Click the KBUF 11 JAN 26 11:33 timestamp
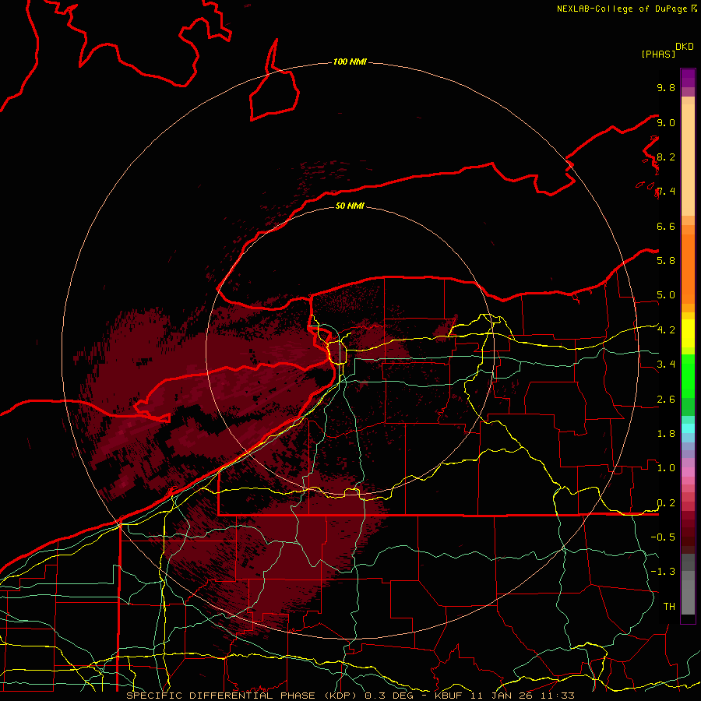The image size is (701, 701). 504,696
